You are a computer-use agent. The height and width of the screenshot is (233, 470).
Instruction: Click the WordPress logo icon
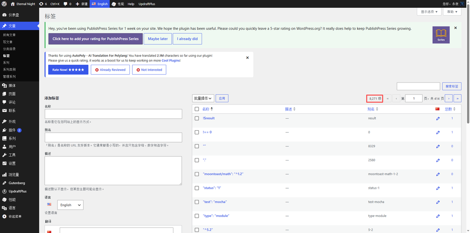click(4, 4)
